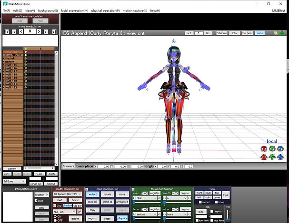
Task: Click the To camera button
Action: [x=69, y=166]
